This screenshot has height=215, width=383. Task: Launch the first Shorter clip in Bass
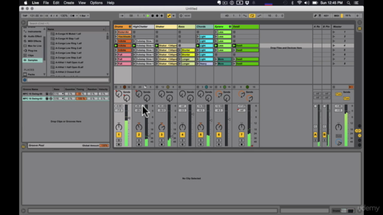(180, 50)
